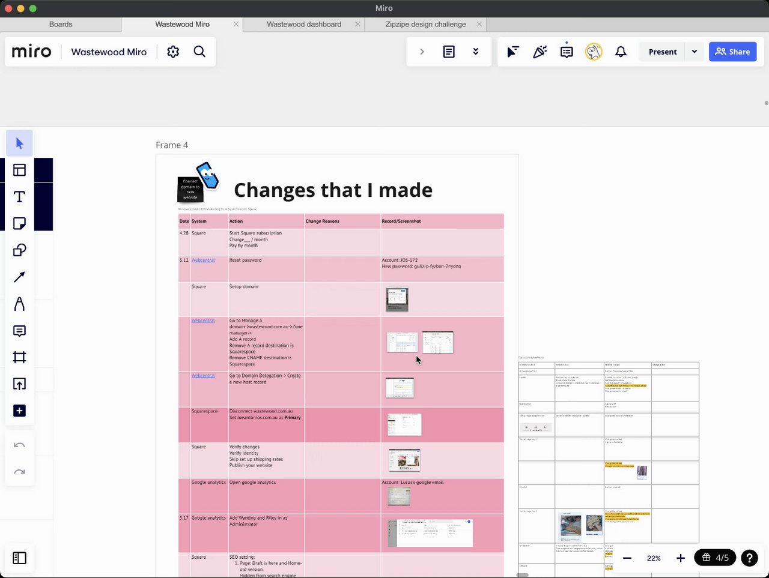The width and height of the screenshot is (769, 578).
Task: Undo the last action
Action: tap(19, 445)
